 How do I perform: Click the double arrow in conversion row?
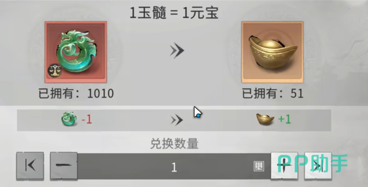click(177, 120)
